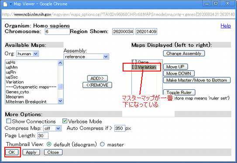This screenshot has height=163, width=237.
Task: Edit region end field 26201409
Action: (146, 31)
